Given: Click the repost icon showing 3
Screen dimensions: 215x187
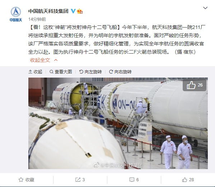Looking at the screenshot, I should [80, 180].
